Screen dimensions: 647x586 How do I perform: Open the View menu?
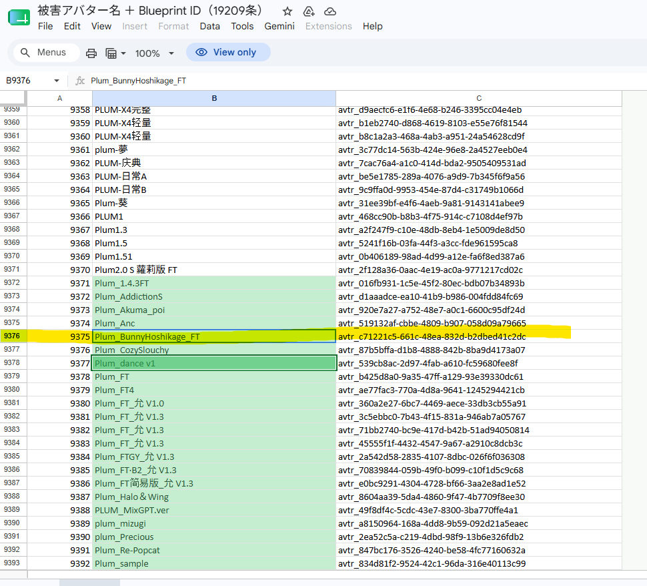[101, 26]
